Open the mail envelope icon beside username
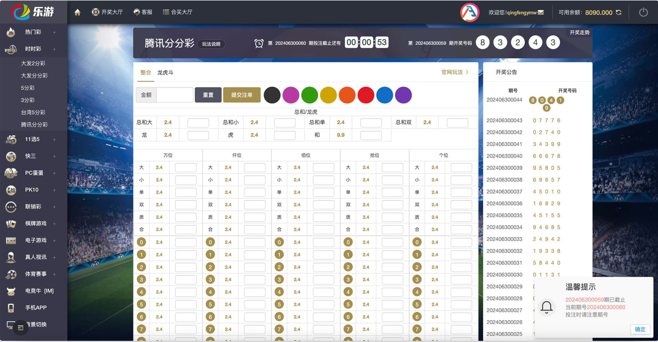 541,12
